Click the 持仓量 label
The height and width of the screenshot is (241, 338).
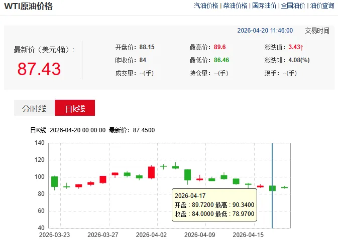point(200,73)
